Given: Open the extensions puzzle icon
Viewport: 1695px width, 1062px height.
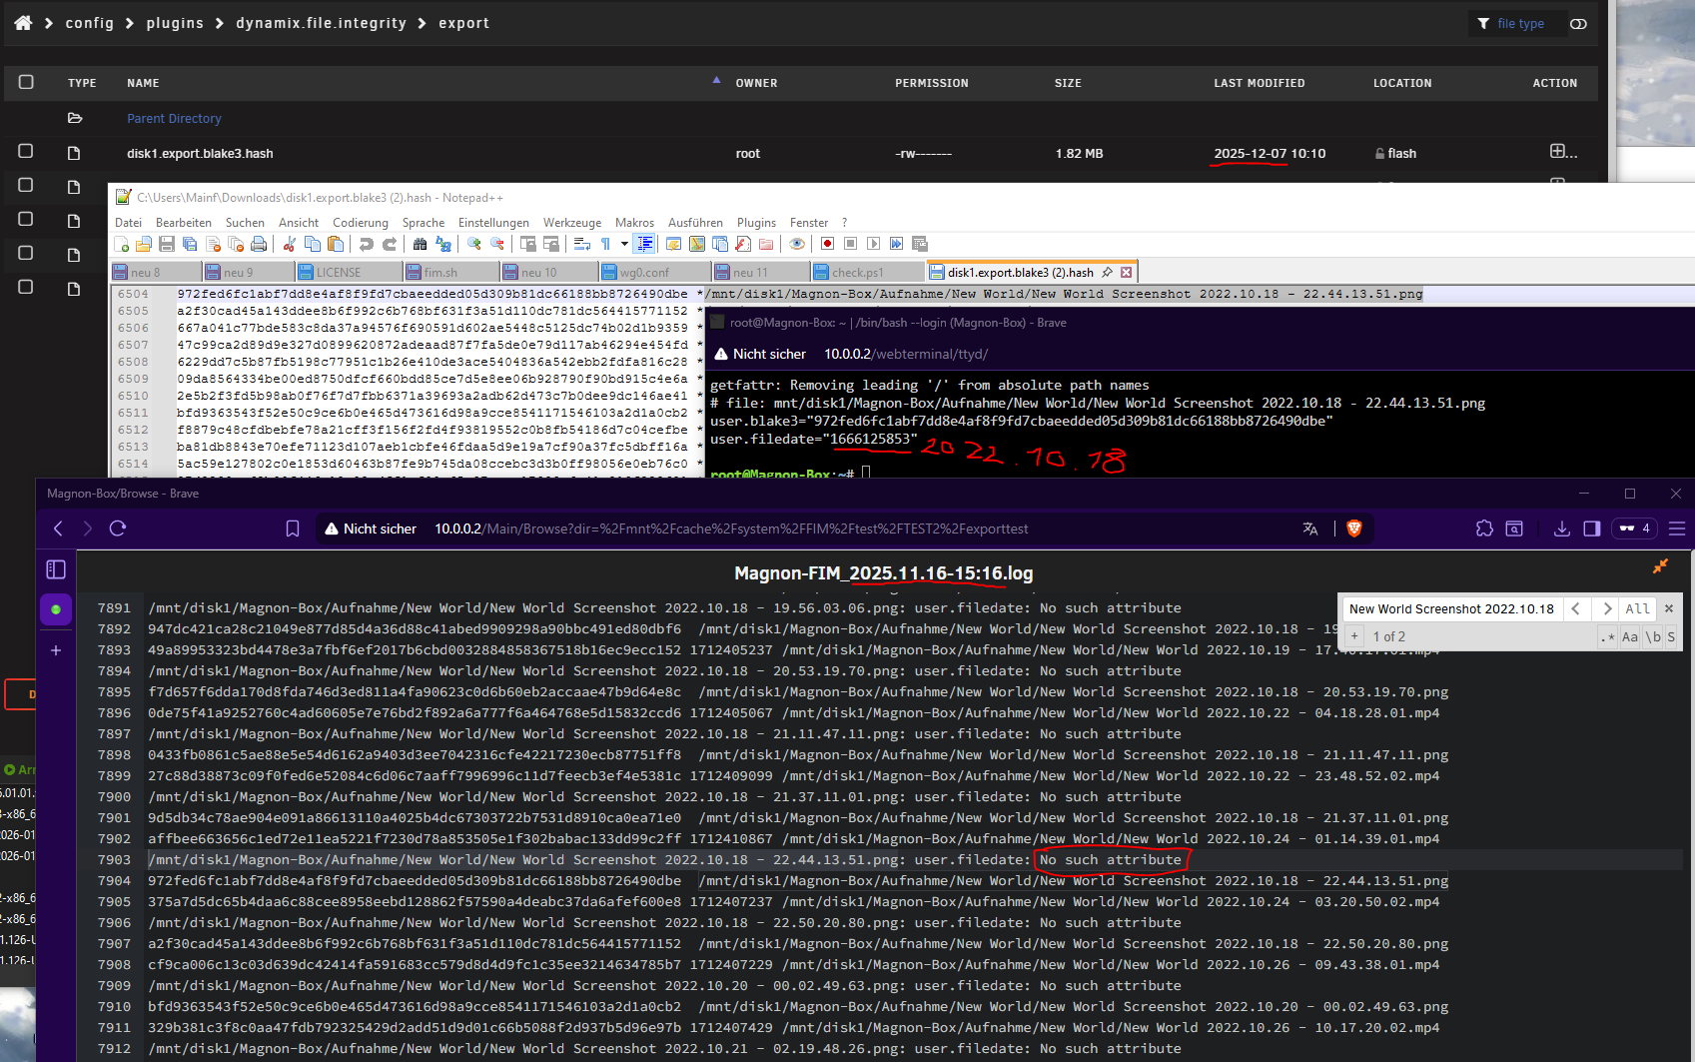Looking at the screenshot, I should (x=1484, y=529).
